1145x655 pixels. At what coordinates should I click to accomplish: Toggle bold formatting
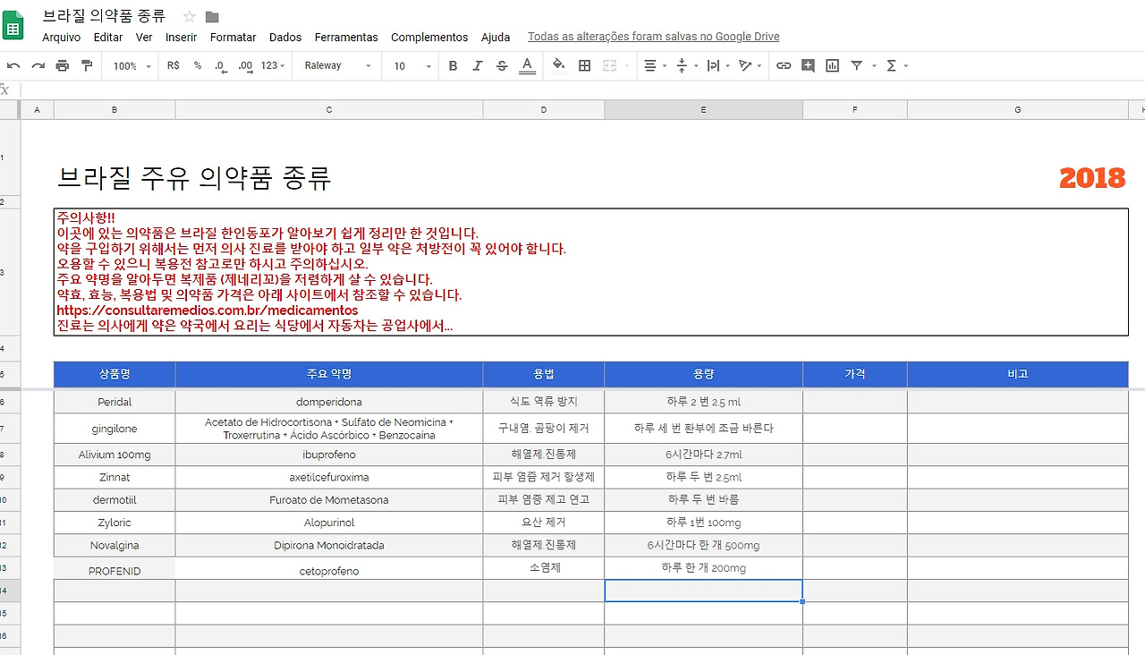tap(453, 65)
